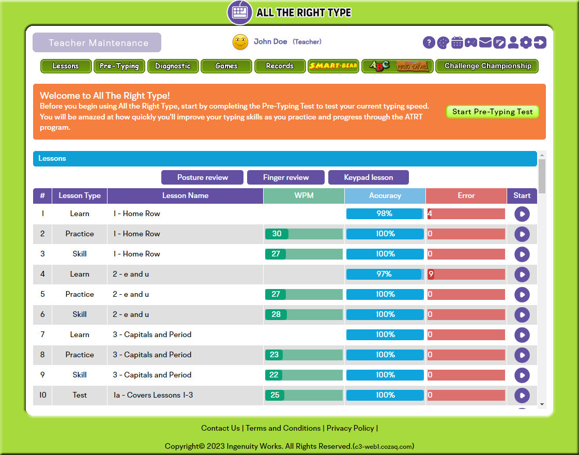Click the 25 WPM progress bar

pos(304,395)
